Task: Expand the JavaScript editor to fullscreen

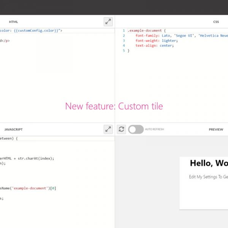Action: tap(108, 129)
